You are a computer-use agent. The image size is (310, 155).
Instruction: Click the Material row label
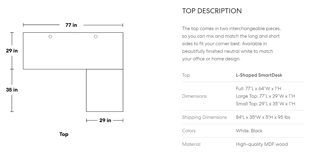pos(191,144)
